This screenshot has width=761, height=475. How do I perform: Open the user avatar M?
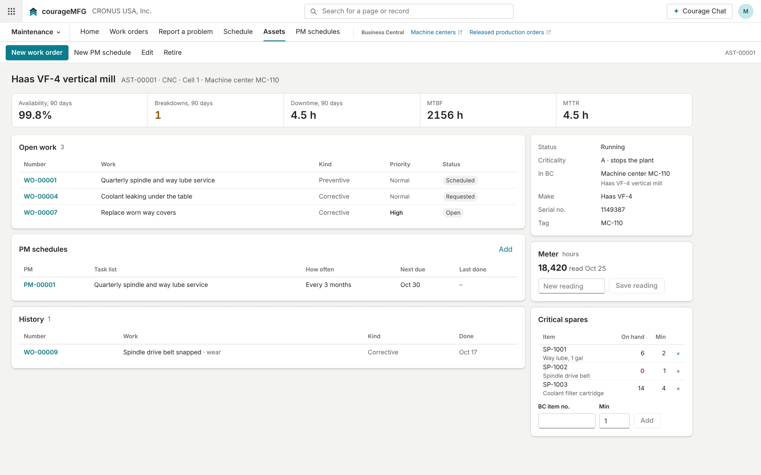pyautogui.click(x=745, y=11)
